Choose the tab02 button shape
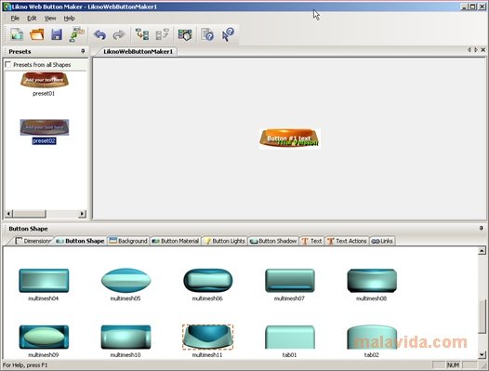This screenshot has height=371, width=489. [x=372, y=337]
